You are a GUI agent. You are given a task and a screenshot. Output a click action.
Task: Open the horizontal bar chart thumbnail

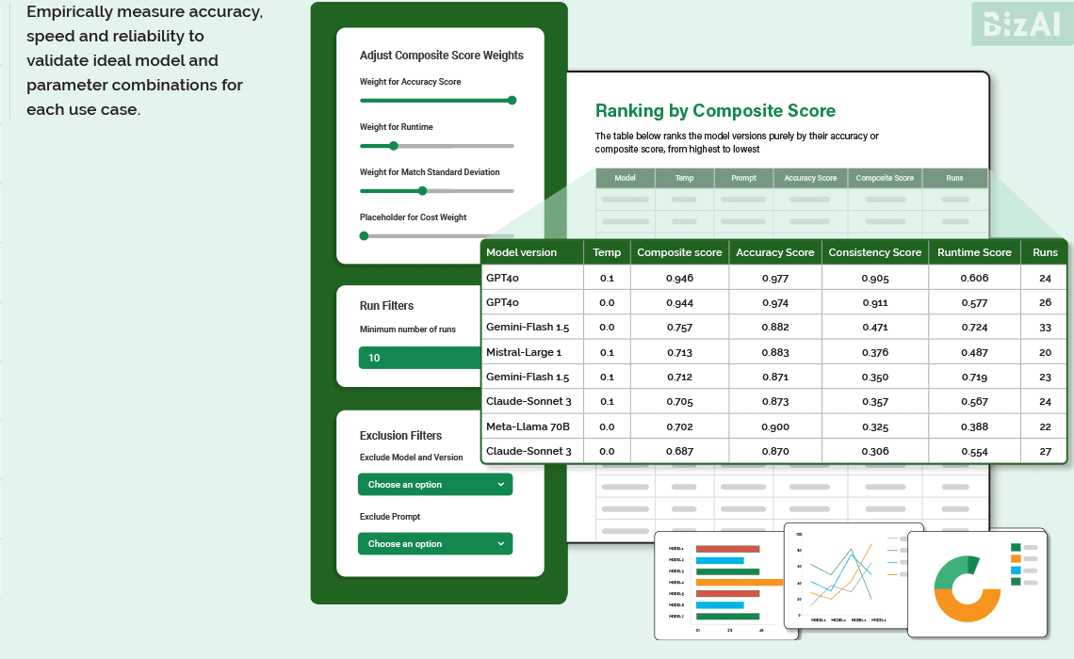pos(726,586)
